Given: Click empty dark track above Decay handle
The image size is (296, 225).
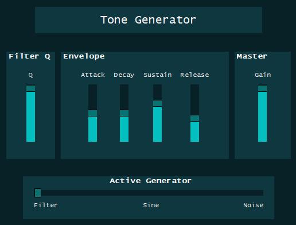Looking at the screenshot, I should coord(124,97).
